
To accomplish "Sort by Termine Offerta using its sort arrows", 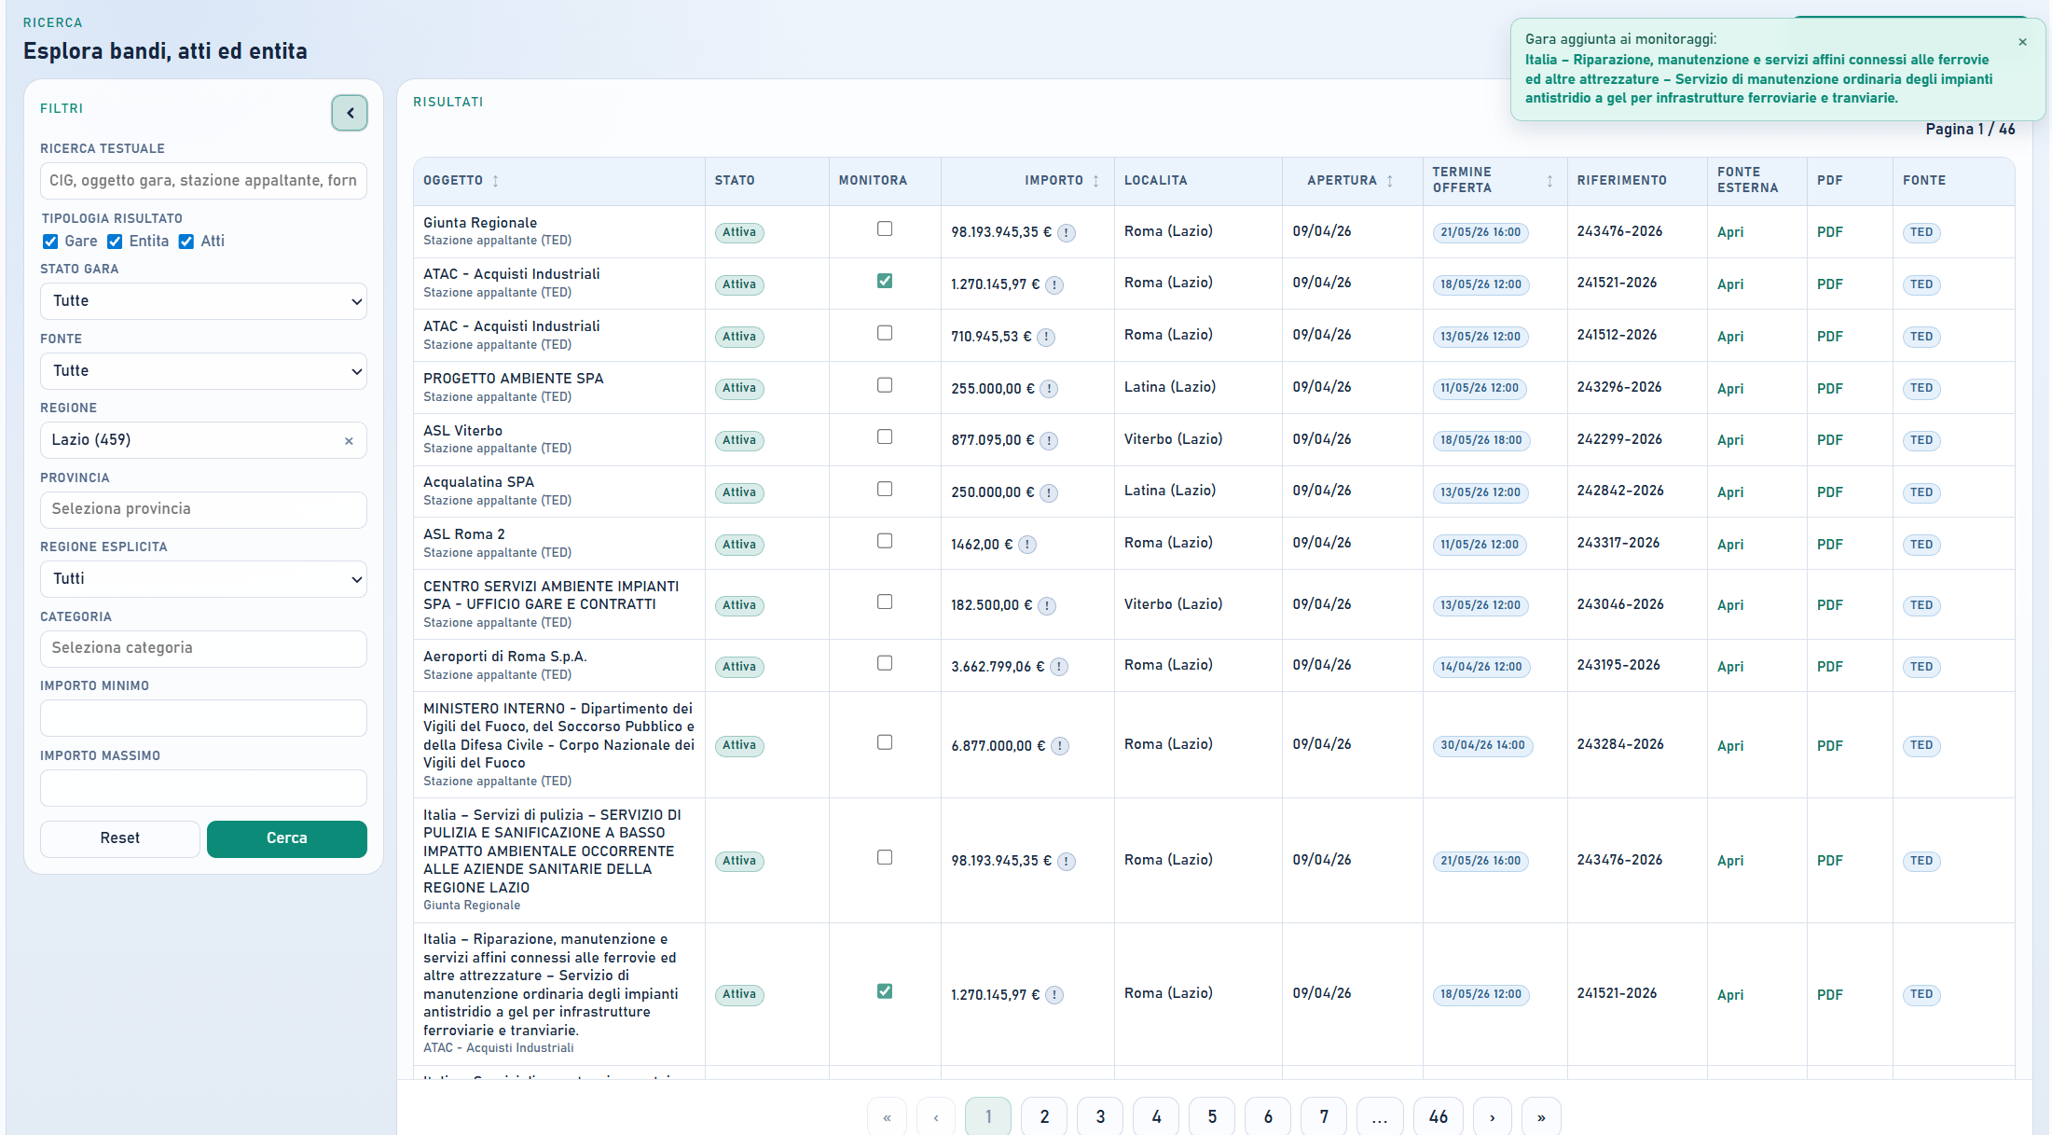I will click(x=1549, y=181).
